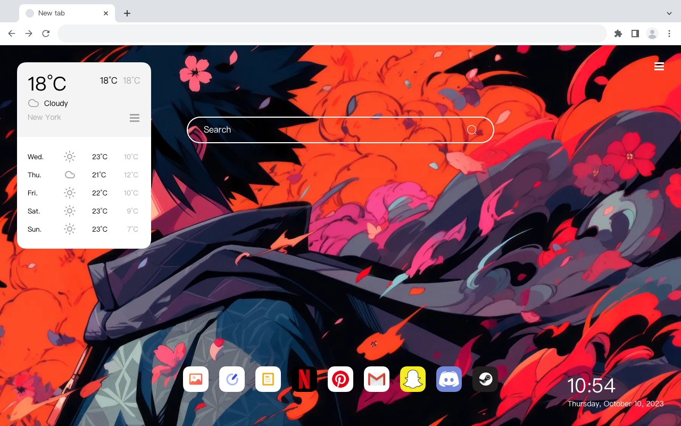Select the Sat. forecast row
Screen dimensions: 681x426
[x=84, y=211]
